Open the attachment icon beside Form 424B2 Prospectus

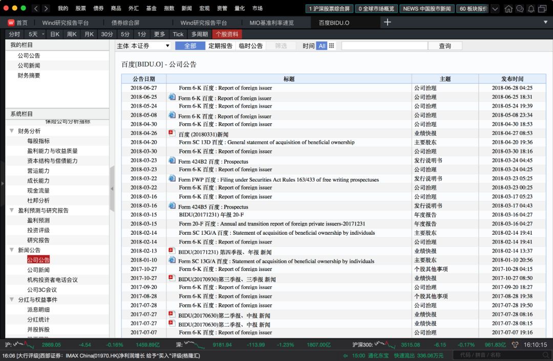pos(171,161)
